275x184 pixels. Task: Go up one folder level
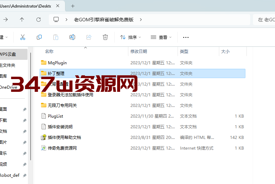click(x=22, y=20)
